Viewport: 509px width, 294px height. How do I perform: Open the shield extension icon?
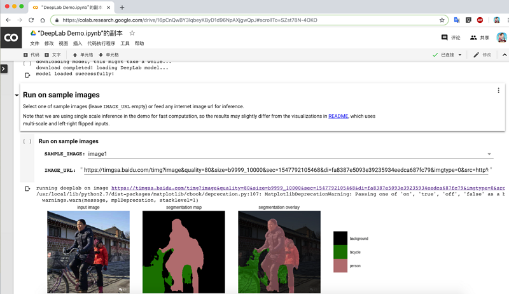click(x=468, y=20)
